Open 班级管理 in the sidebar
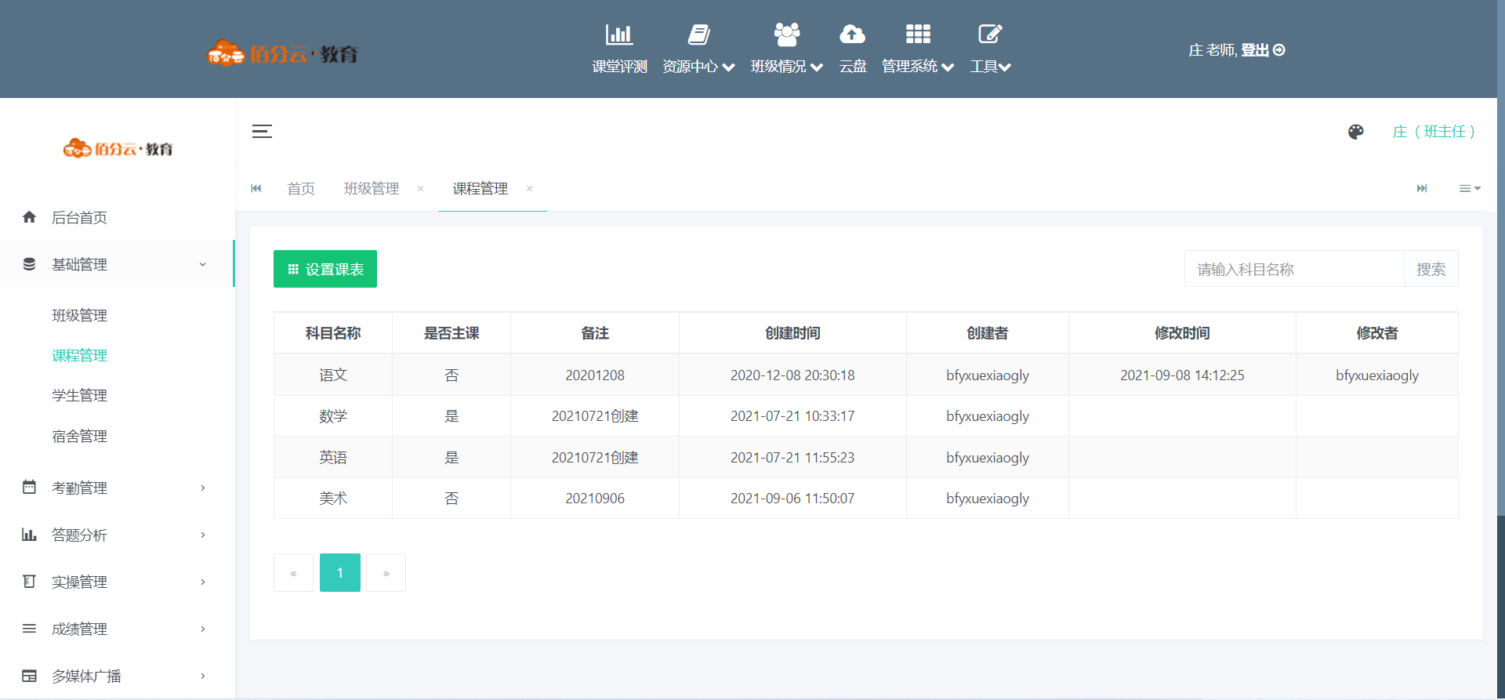1505x700 pixels. tap(79, 315)
